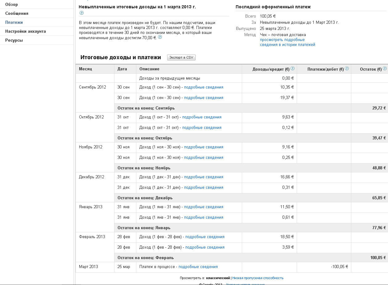Screen dimensions: 388x285
Task: Open help icon under unpaid earnings heading
Action: [81, 13]
